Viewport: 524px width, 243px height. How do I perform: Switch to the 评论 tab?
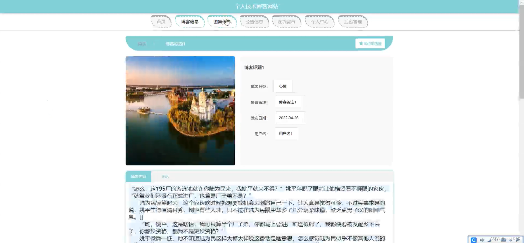point(165,176)
